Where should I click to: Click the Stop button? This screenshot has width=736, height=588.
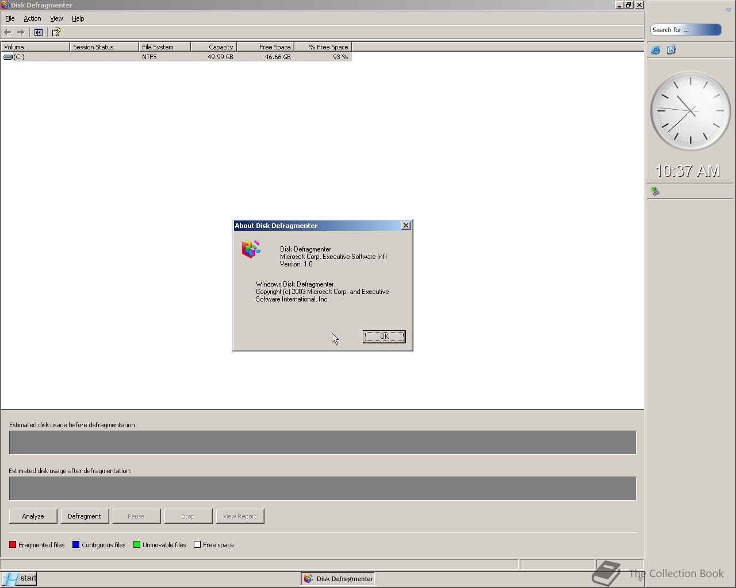(188, 516)
